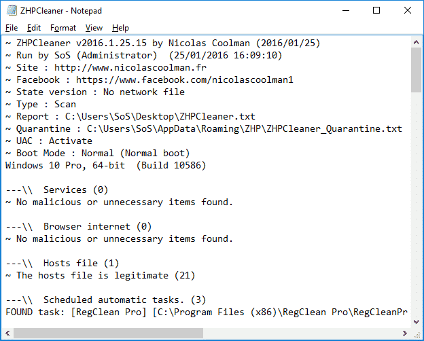Open the View menu

pyautogui.click(x=94, y=28)
